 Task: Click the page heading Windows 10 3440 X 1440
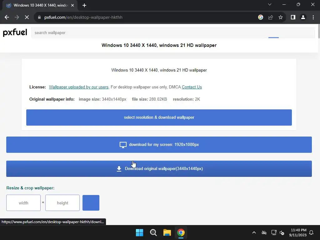(x=159, y=45)
